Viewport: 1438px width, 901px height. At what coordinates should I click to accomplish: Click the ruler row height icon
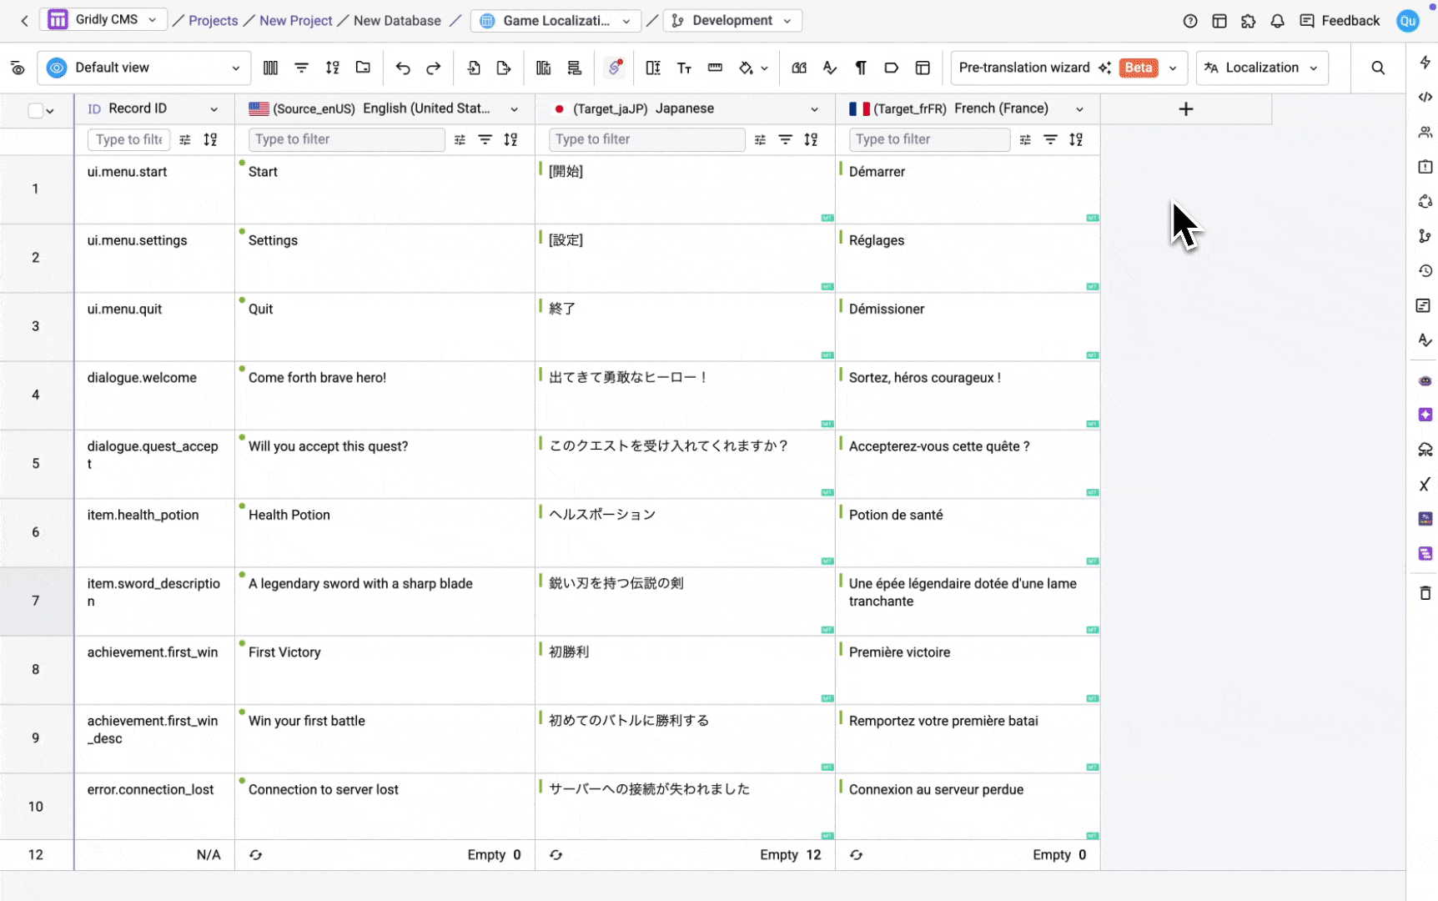click(x=715, y=68)
